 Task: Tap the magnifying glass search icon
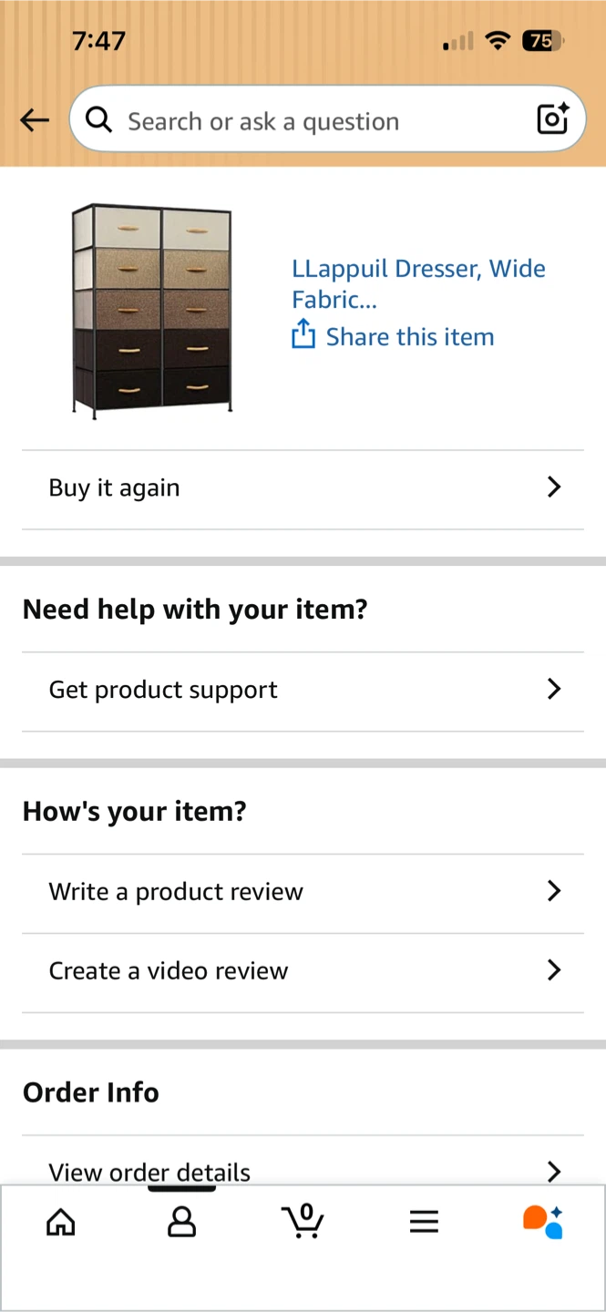pos(98,119)
